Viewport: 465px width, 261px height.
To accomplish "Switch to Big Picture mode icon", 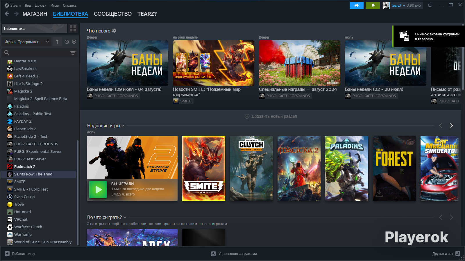I will [x=430, y=6].
